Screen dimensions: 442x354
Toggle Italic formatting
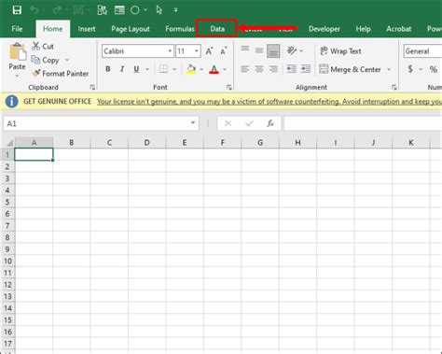click(x=122, y=69)
